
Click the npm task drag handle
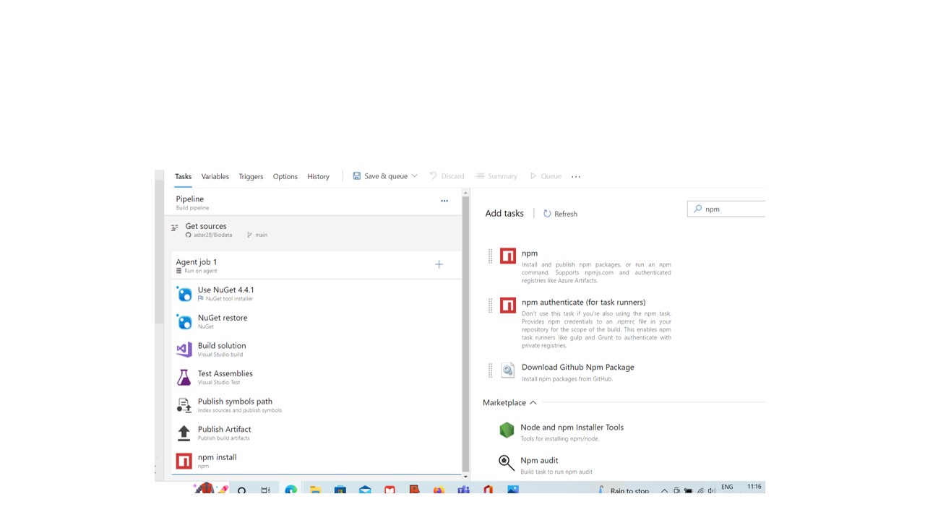click(490, 256)
